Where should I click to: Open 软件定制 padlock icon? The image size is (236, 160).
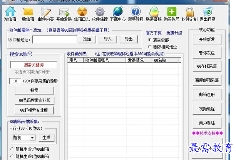(189, 14)
